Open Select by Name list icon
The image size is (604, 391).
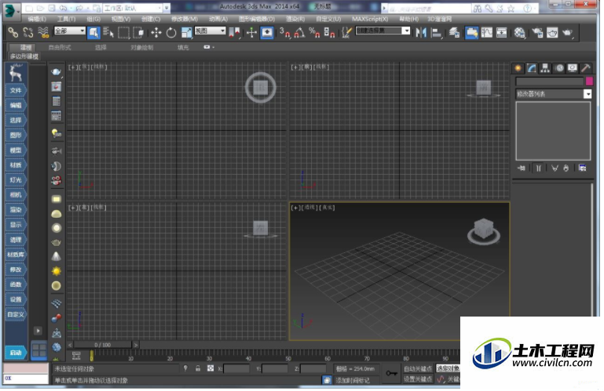click(108, 33)
